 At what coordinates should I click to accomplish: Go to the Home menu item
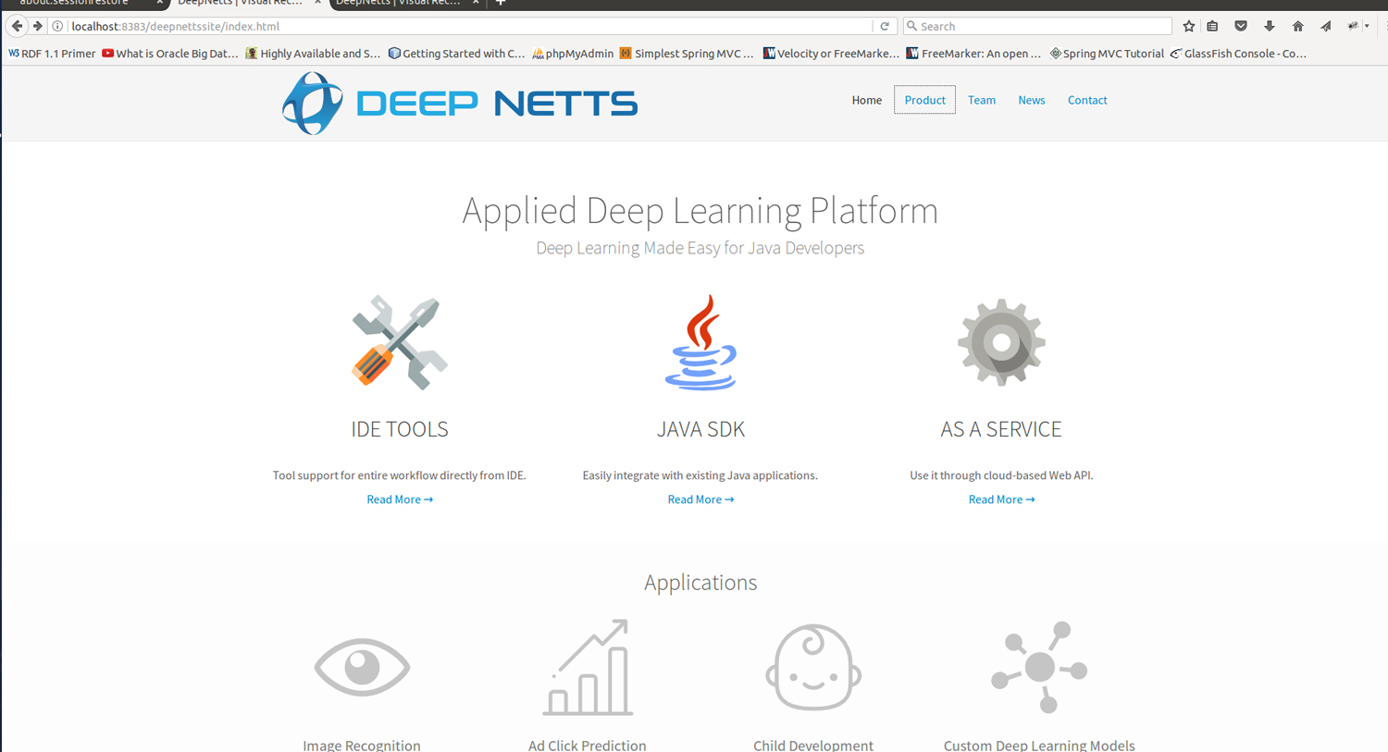click(x=867, y=100)
